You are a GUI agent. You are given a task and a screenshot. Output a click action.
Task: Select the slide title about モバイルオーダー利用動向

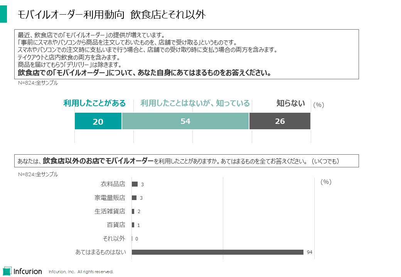pyautogui.click(x=112, y=15)
